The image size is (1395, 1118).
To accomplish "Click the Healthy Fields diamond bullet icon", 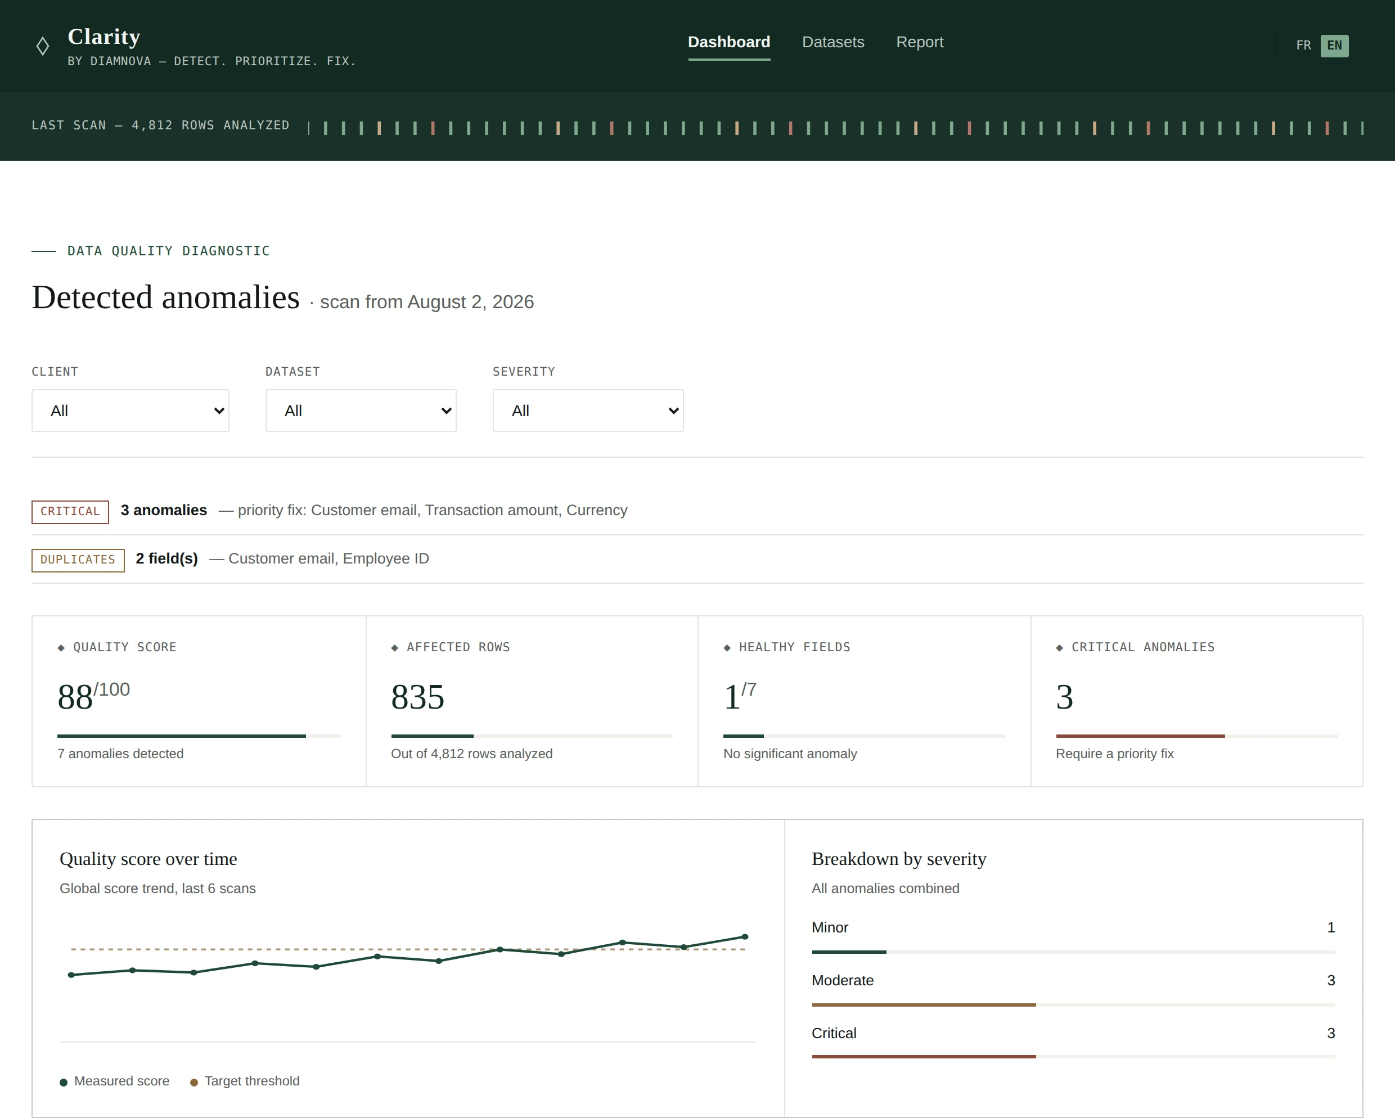I will (727, 648).
